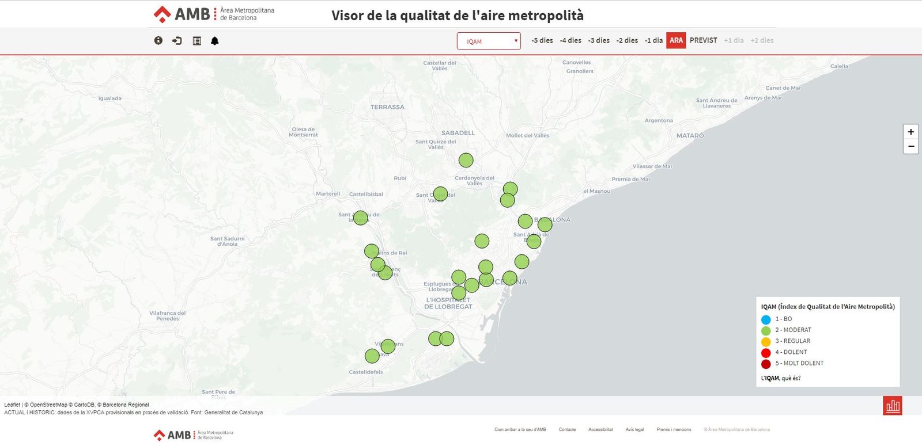Select the '-1 dia' time tab
This screenshot has height=446, width=922.
(653, 40)
